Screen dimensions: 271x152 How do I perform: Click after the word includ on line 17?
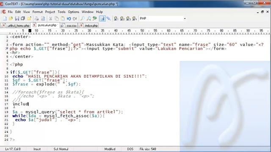pos(28,104)
